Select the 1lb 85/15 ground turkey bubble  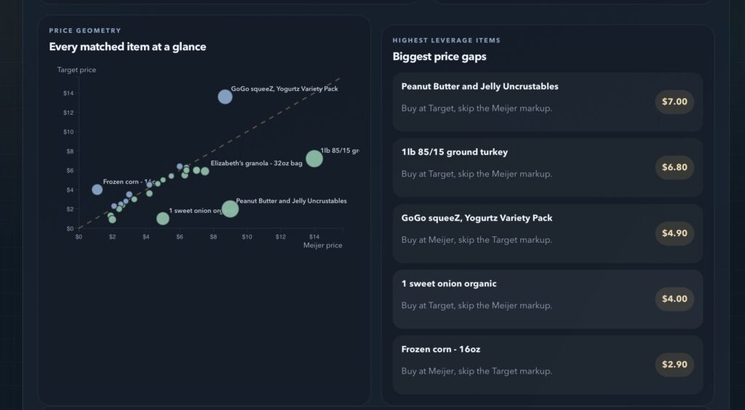(x=314, y=158)
